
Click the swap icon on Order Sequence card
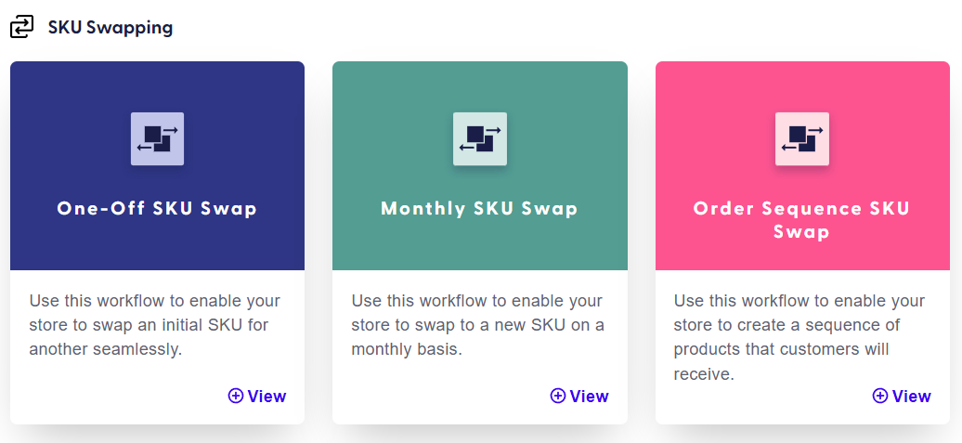[x=802, y=138]
